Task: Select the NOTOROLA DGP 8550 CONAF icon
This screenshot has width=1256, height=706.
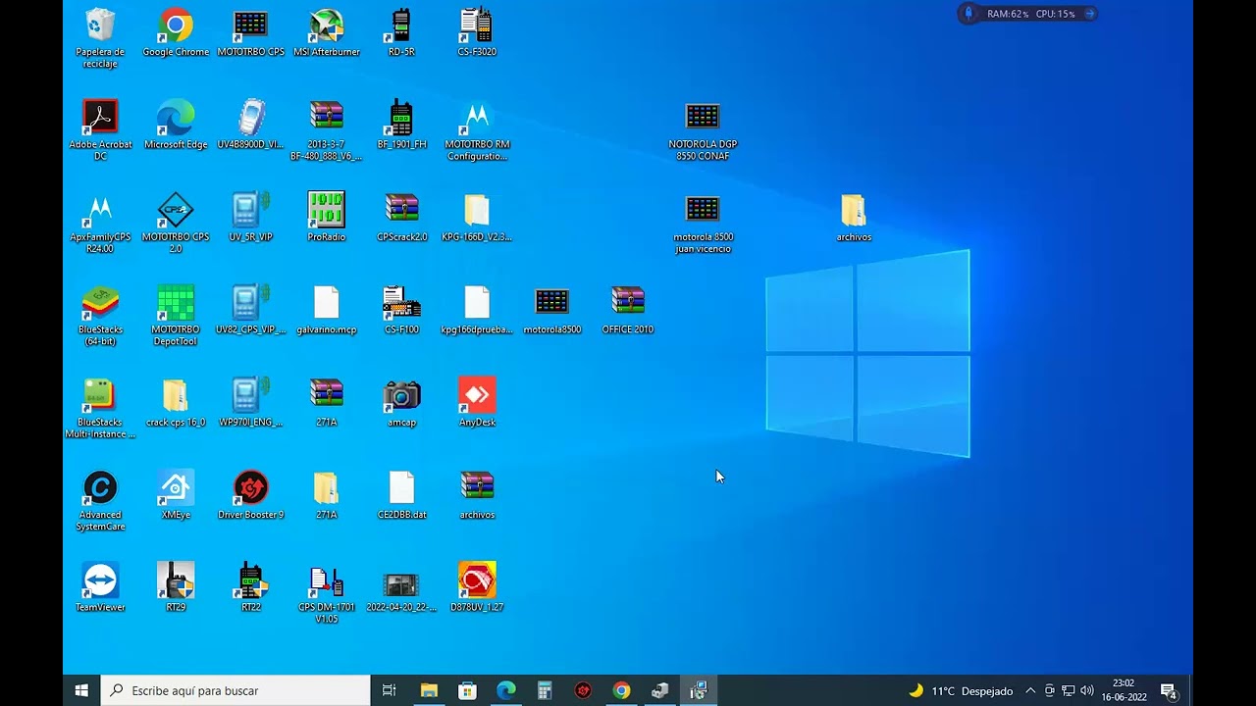Action: pos(703,129)
